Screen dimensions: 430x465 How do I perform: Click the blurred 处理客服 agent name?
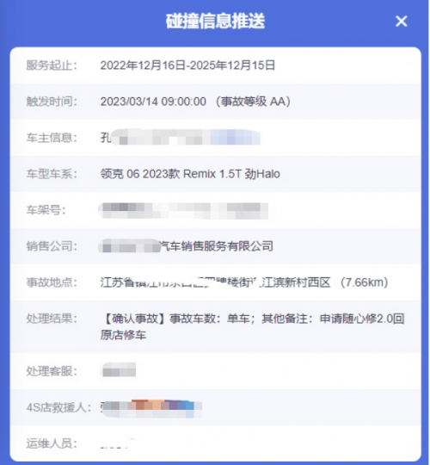(119, 370)
